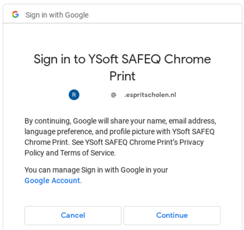Click the blank space between avatar and '@'
The image size is (244, 230).
point(95,95)
